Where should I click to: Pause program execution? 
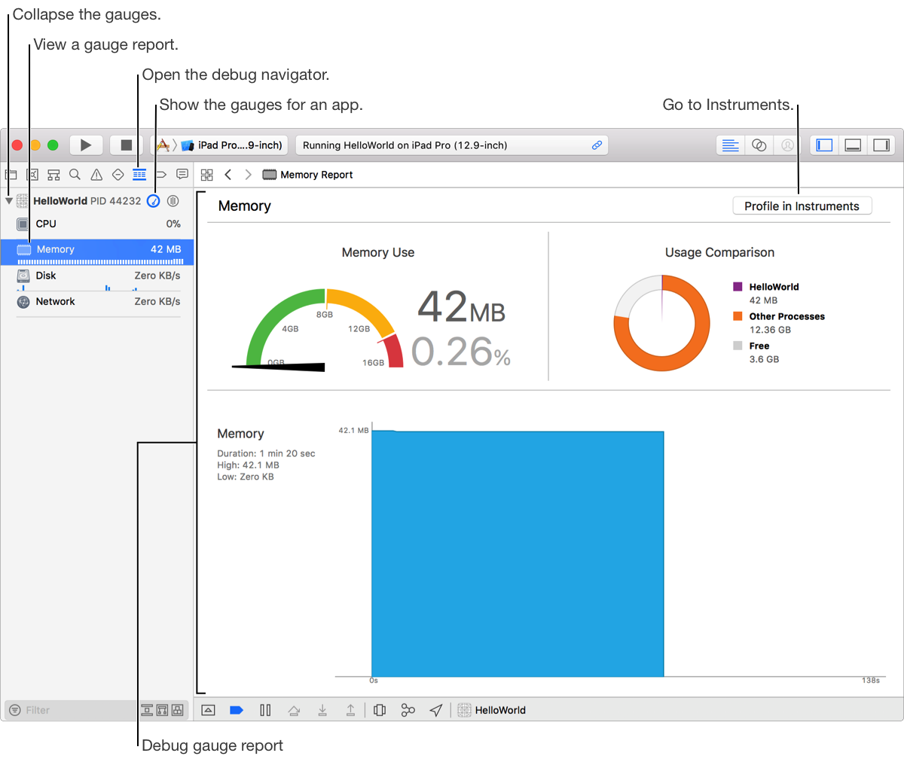pyautogui.click(x=265, y=710)
